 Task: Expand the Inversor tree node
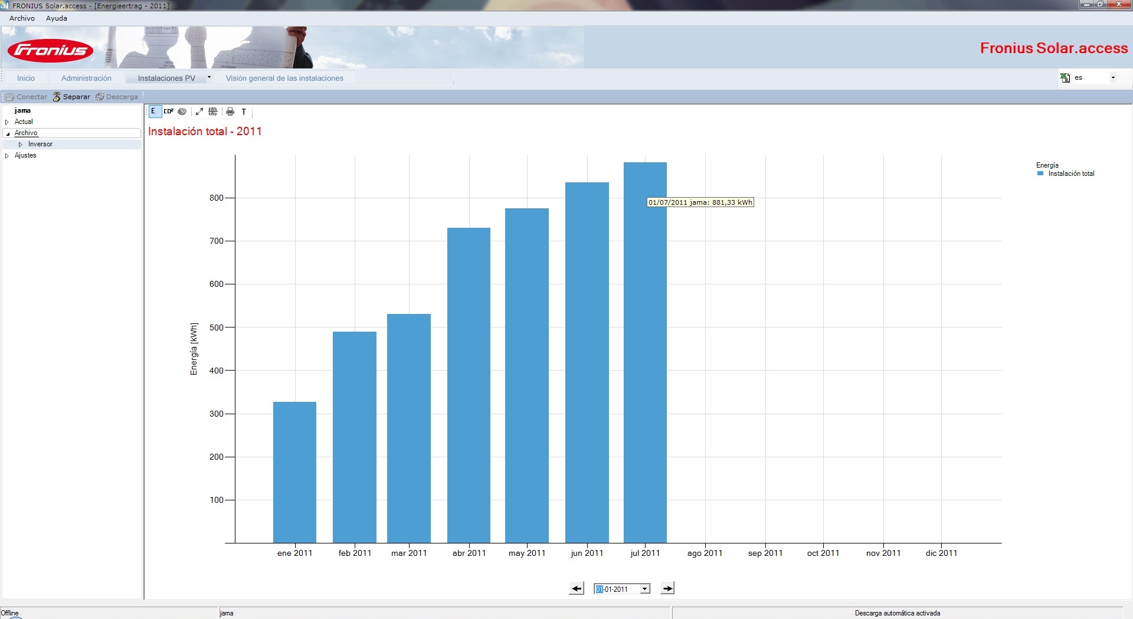click(x=20, y=145)
